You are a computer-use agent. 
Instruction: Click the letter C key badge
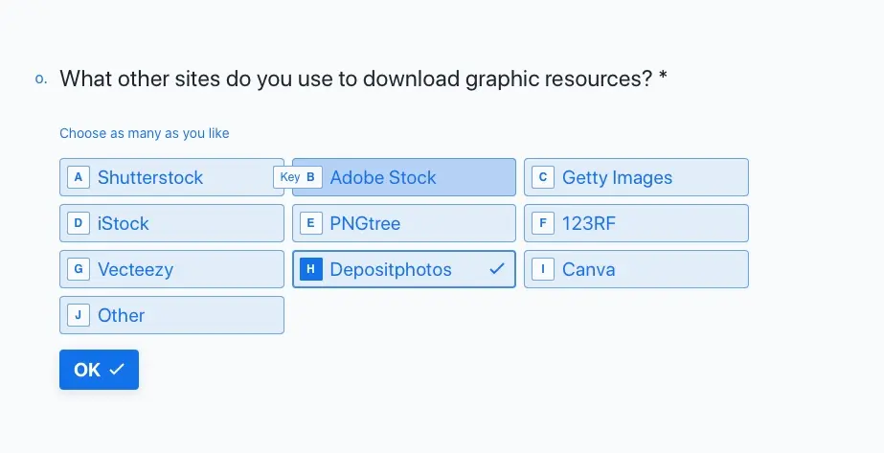coord(543,177)
